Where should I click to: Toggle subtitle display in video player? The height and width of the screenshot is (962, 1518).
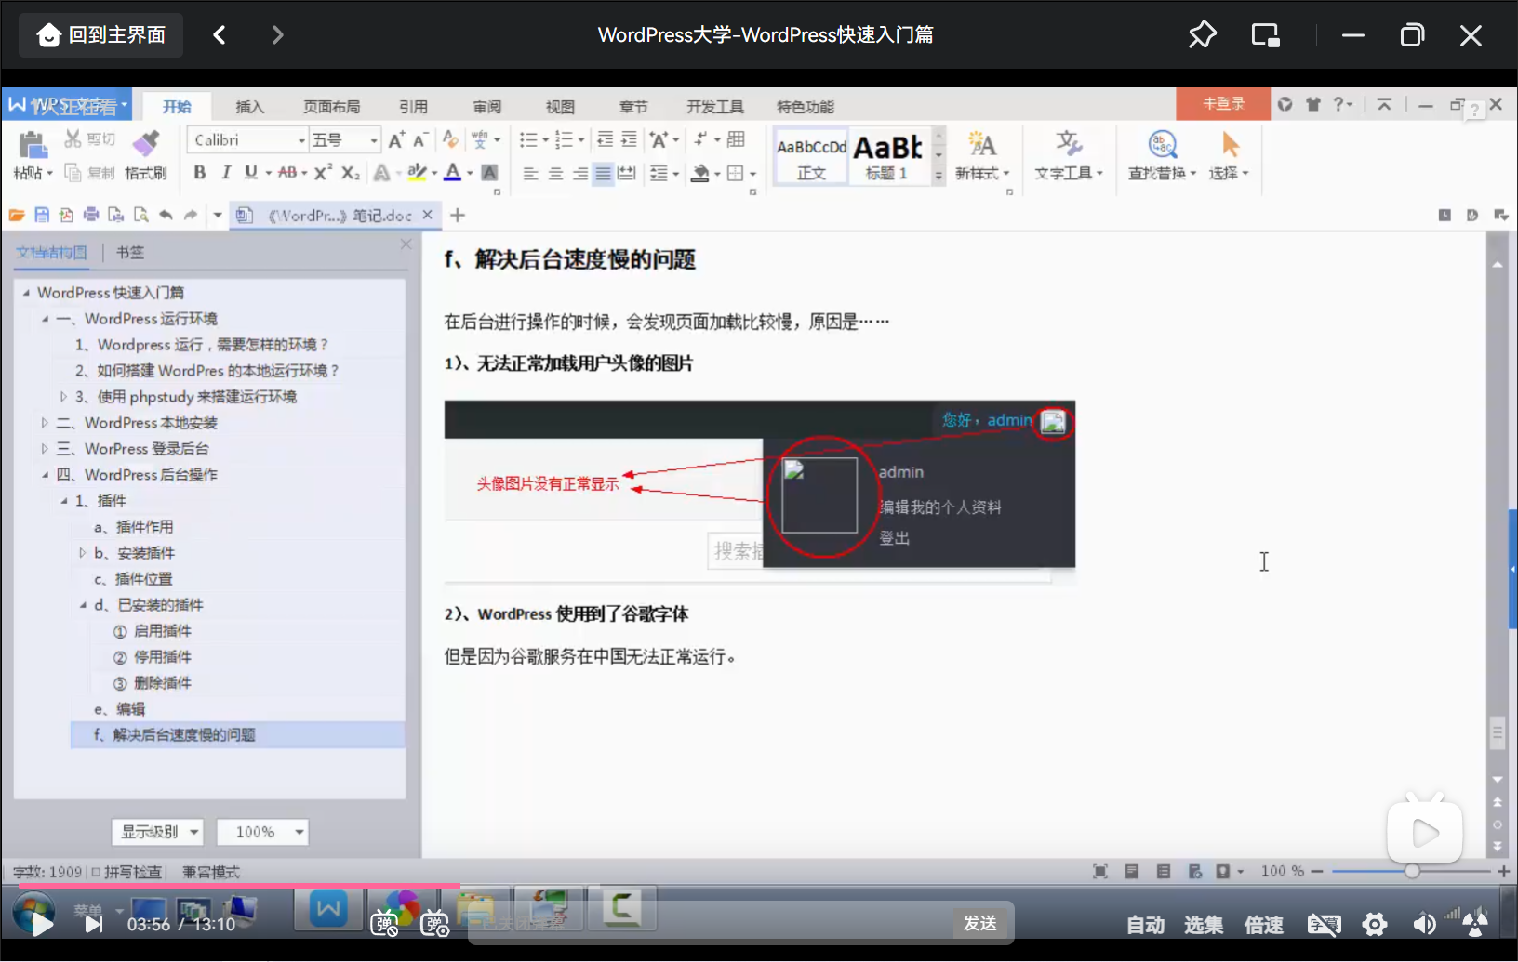coord(1324,924)
